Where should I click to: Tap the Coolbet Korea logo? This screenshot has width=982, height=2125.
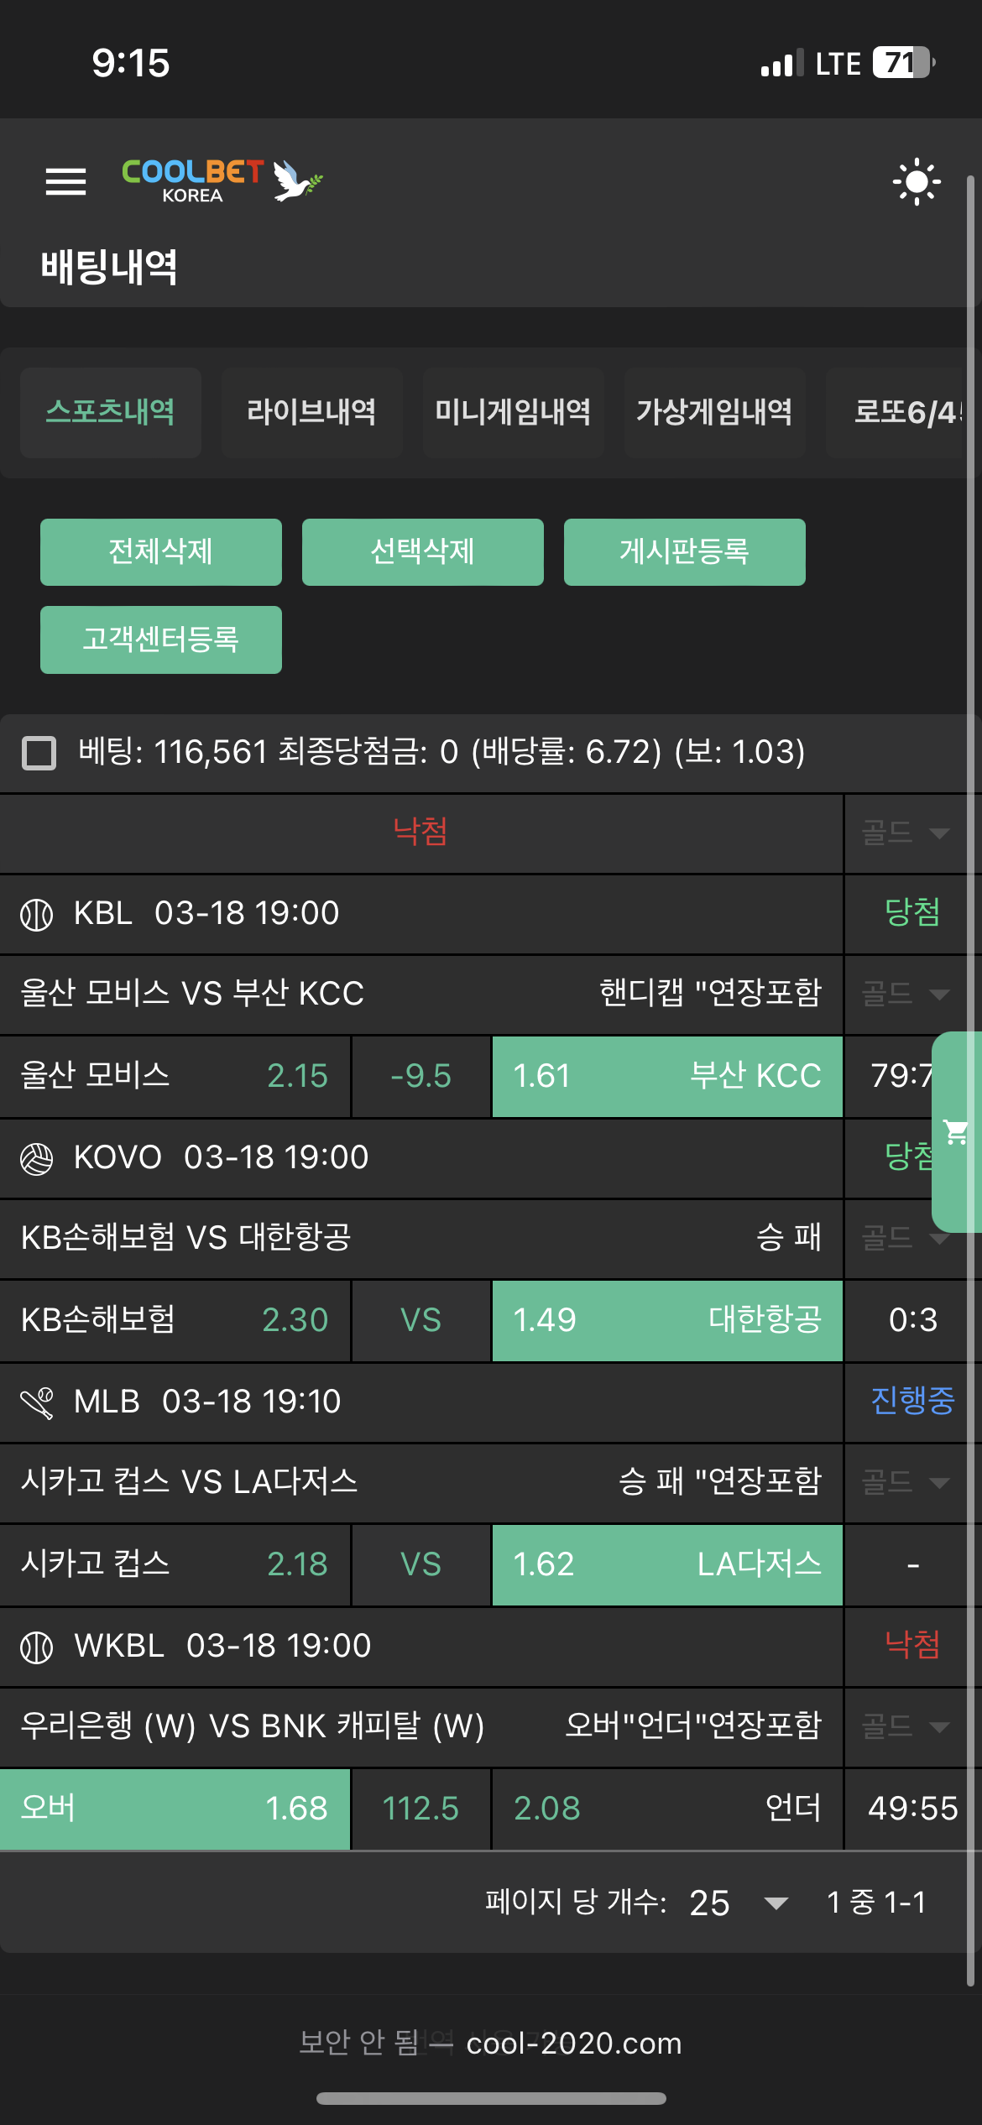(222, 181)
